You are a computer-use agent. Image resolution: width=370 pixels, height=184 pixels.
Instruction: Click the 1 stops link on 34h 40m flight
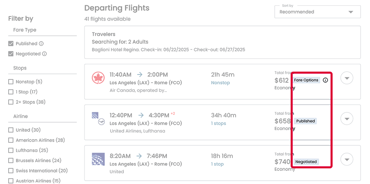pyautogui.click(x=218, y=123)
